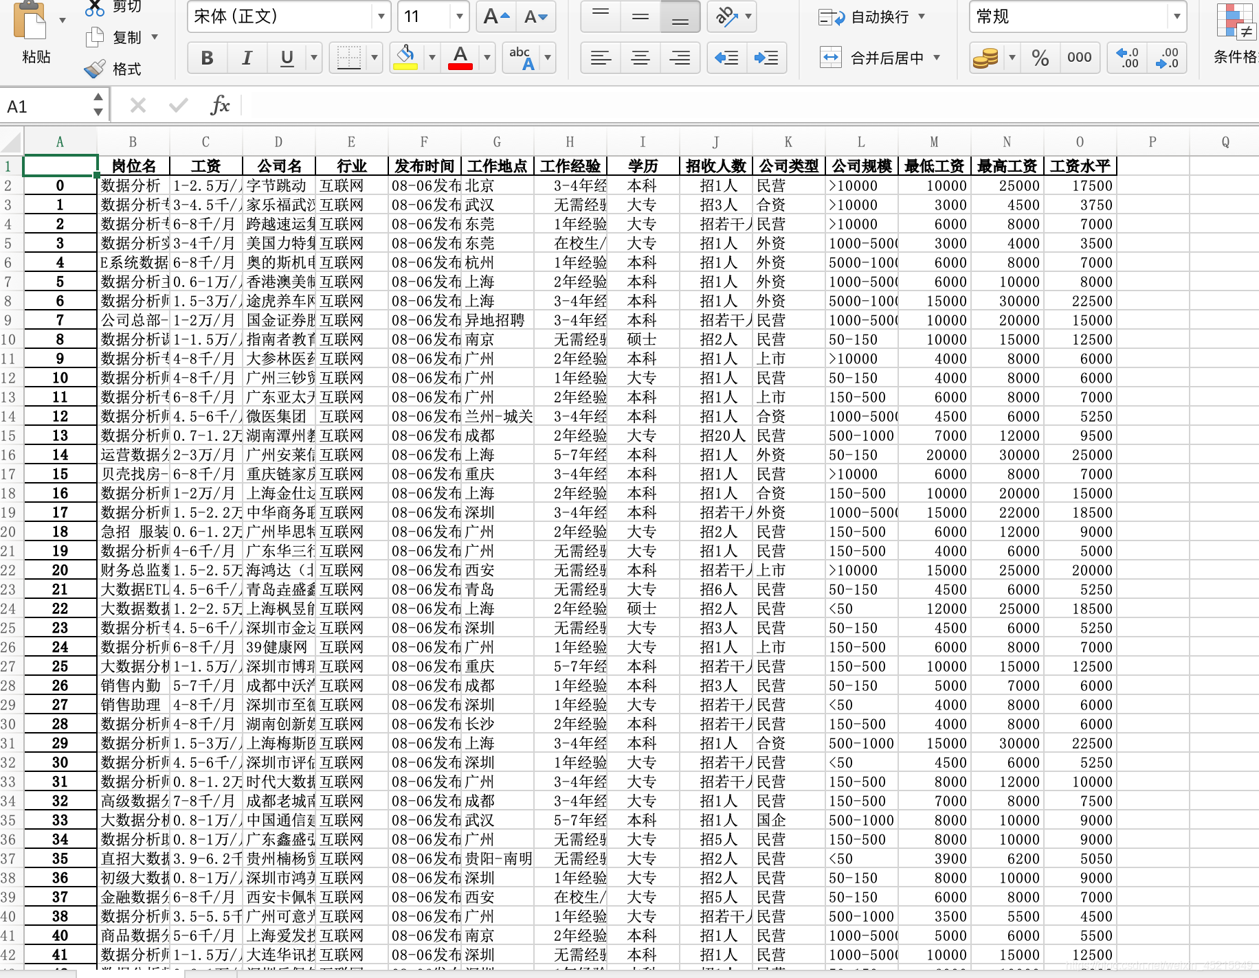Align text to bottom
This screenshot has width=1259, height=978.
click(x=680, y=16)
